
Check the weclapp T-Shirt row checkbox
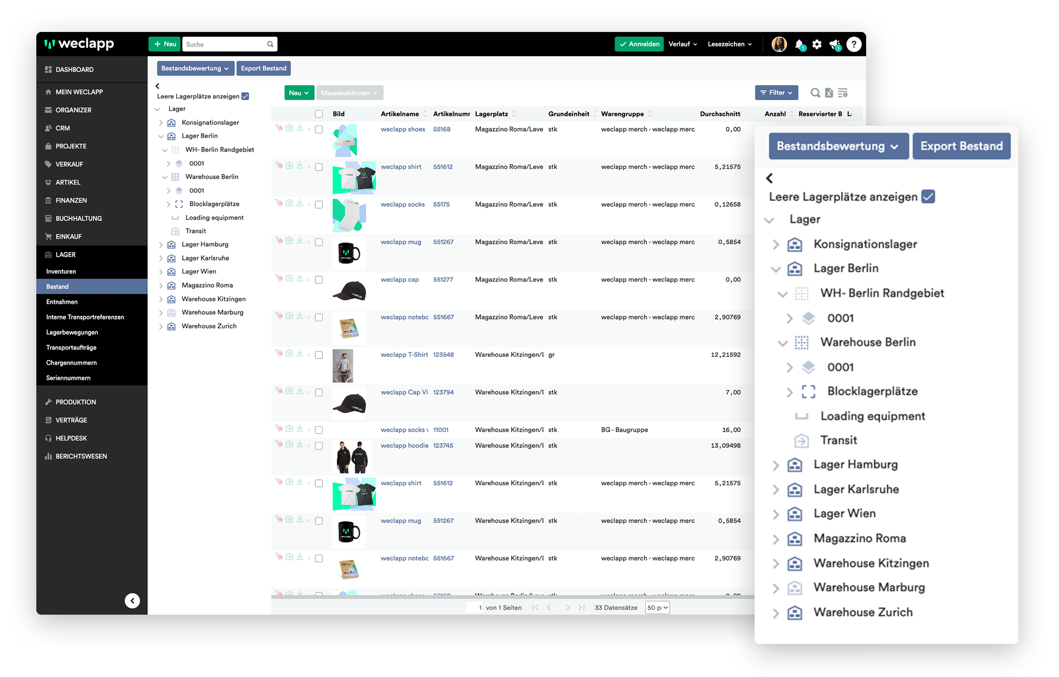click(x=319, y=355)
